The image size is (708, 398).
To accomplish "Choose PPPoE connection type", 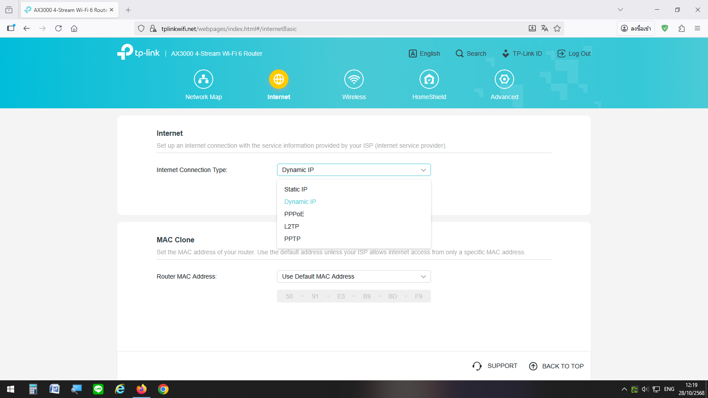I will [x=294, y=214].
